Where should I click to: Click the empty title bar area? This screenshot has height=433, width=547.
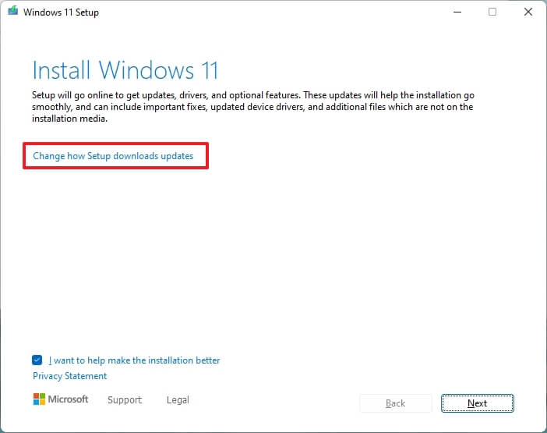point(273,12)
